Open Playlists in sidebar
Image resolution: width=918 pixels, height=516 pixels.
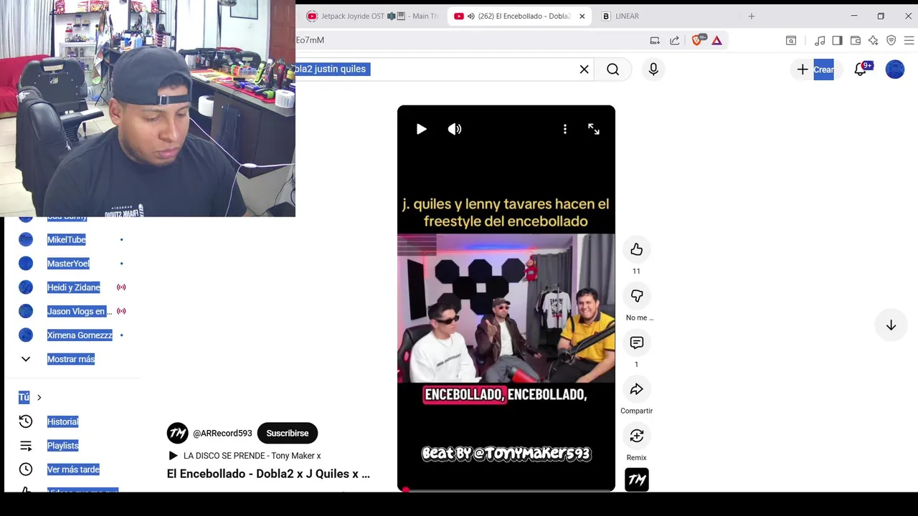[x=63, y=446]
